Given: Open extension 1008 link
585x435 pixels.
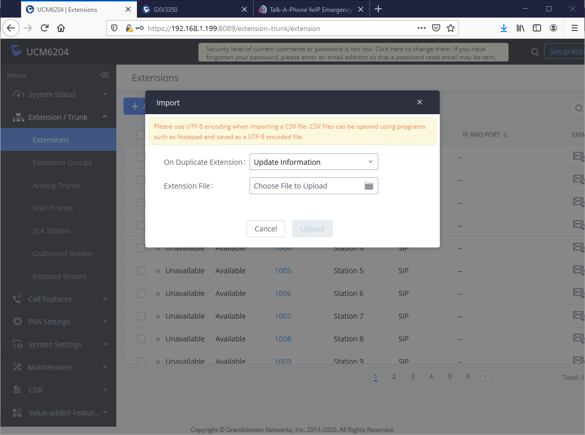Looking at the screenshot, I should point(283,339).
